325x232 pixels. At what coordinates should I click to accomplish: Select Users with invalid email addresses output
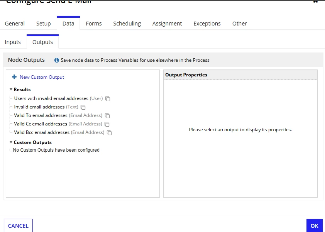coord(58,98)
